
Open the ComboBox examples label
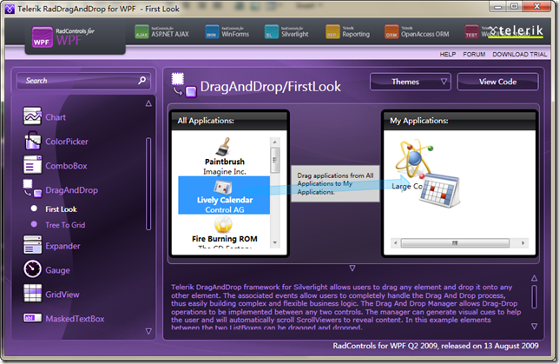(x=66, y=166)
